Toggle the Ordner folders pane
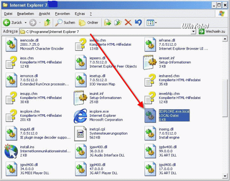The width and height of the screenshot is (230, 181). click(88, 22)
